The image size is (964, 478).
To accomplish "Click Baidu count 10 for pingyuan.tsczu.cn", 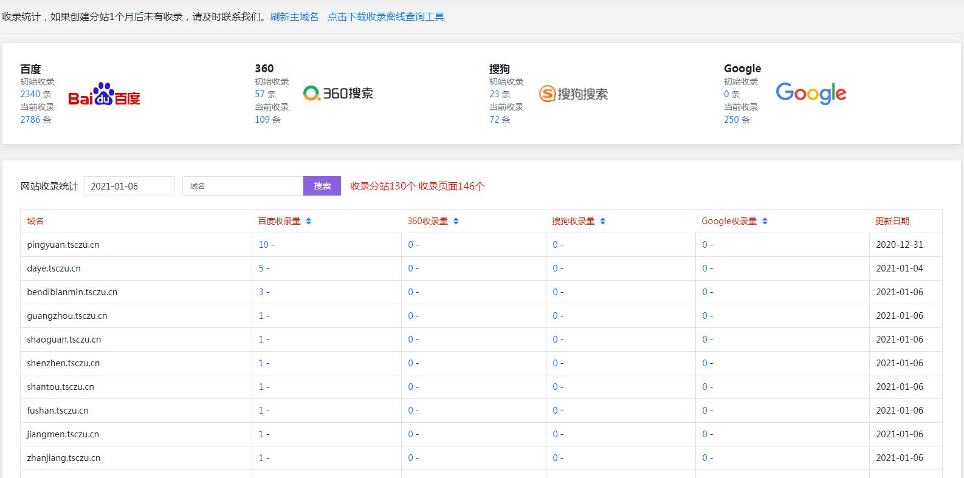I will [263, 245].
